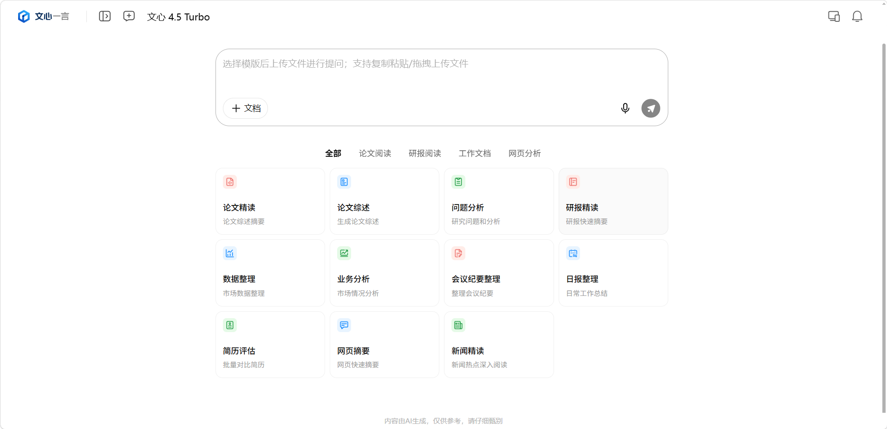Image resolution: width=887 pixels, height=429 pixels.
Task: Select the 全部 tab
Action: tap(333, 154)
